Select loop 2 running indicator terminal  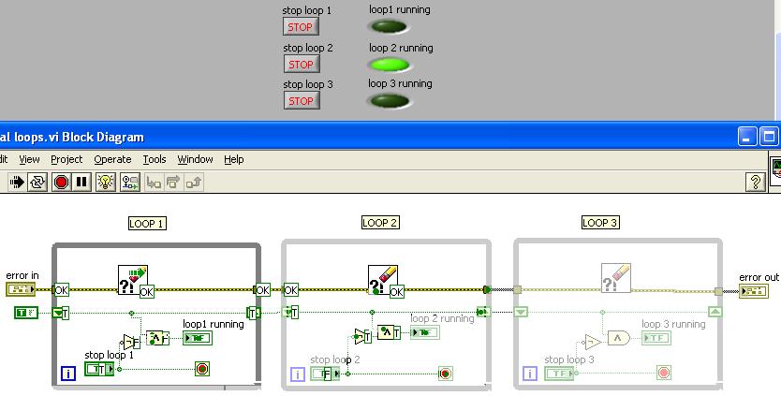425,332
